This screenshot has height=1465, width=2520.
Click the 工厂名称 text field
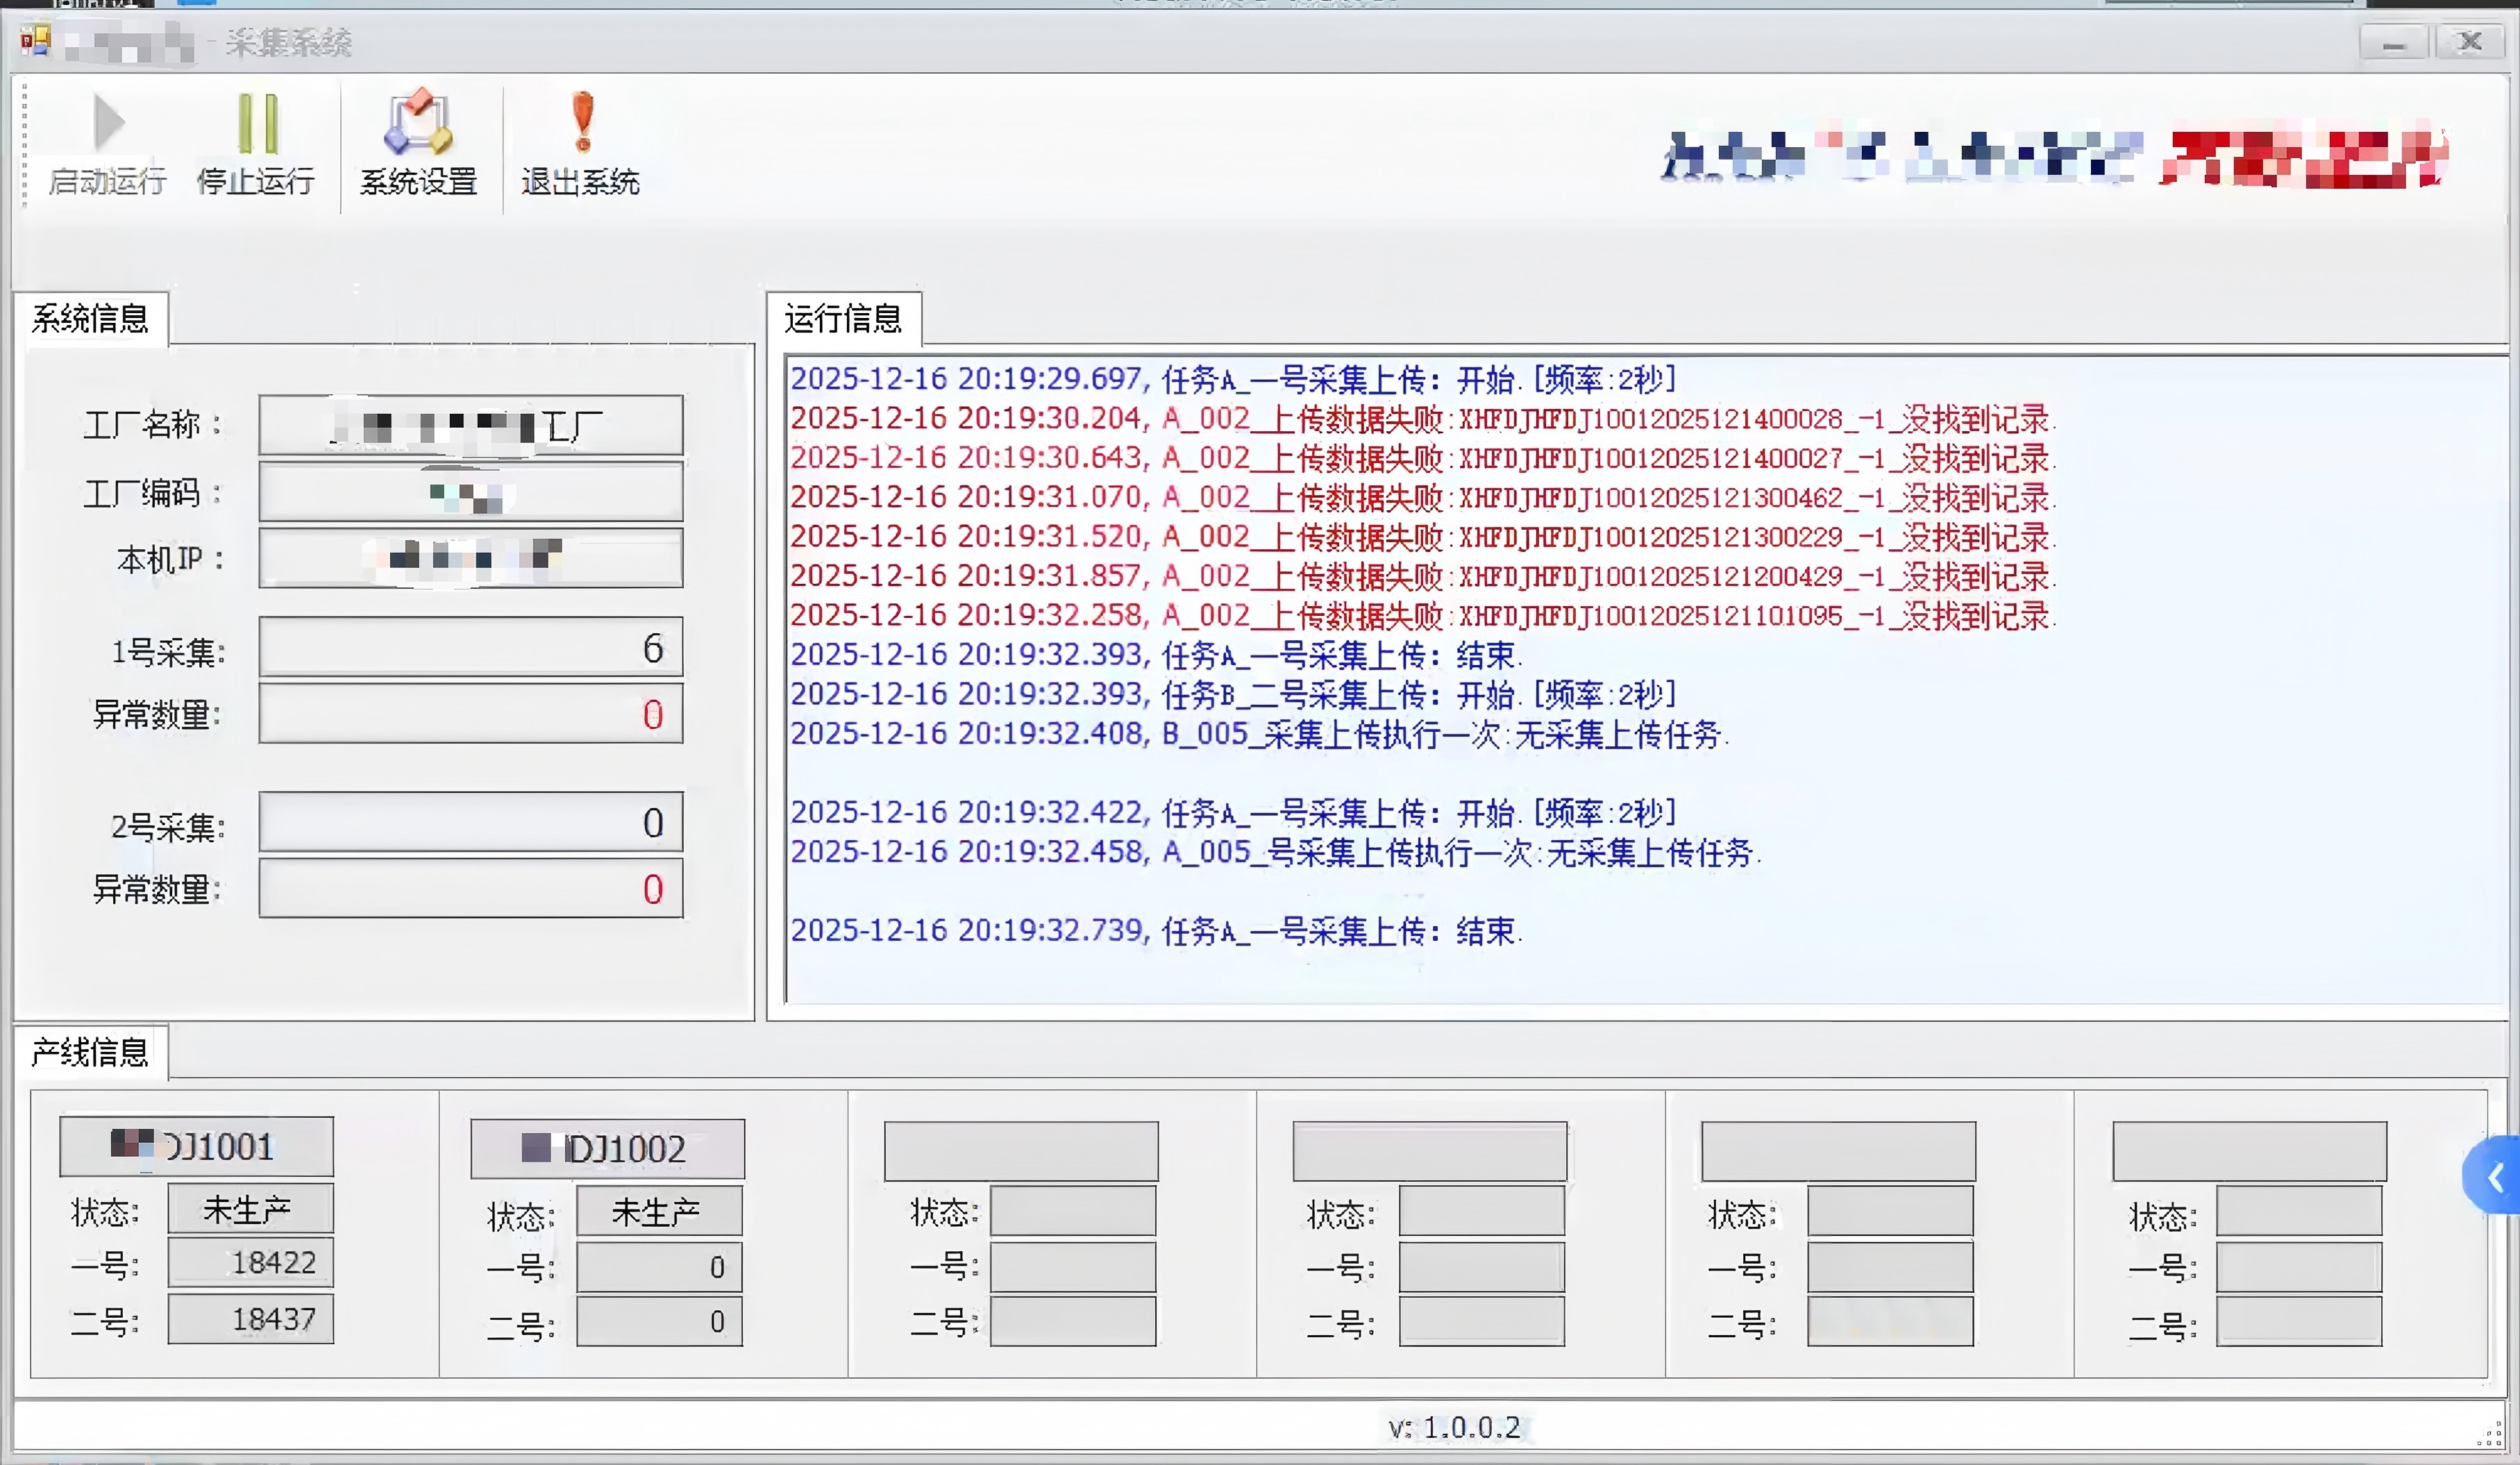[470, 426]
